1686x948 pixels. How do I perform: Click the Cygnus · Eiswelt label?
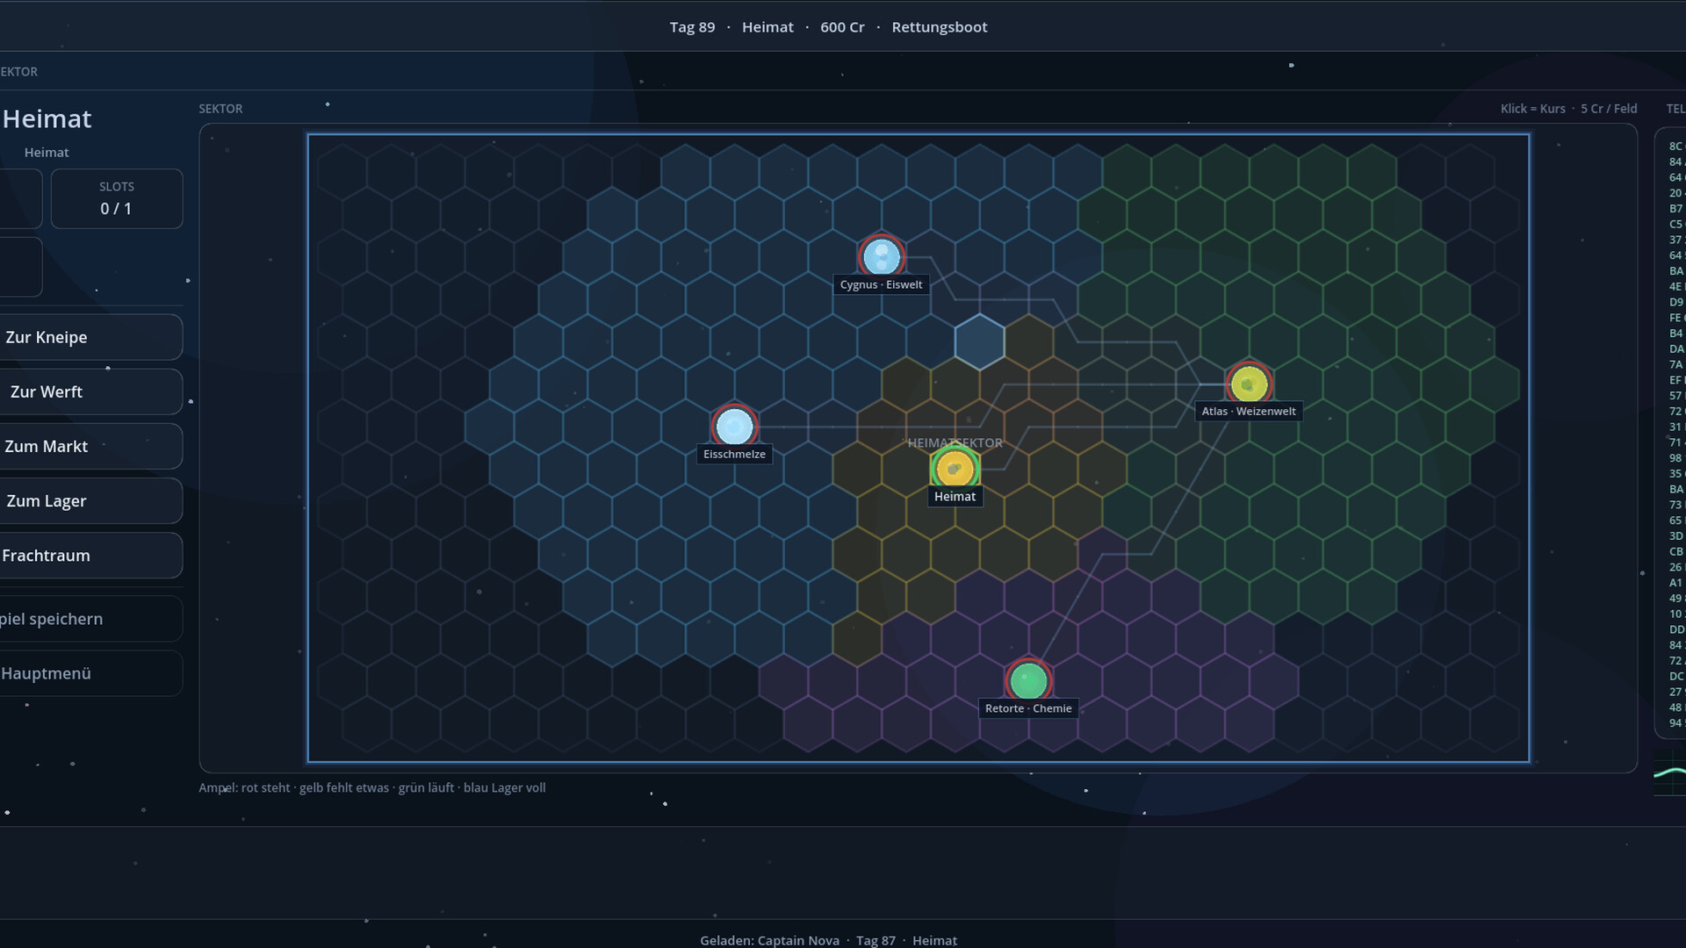click(x=881, y=284)
